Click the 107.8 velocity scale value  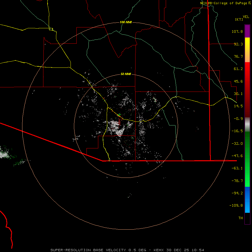point(237,31)
